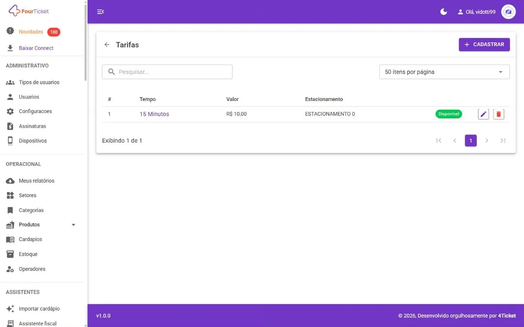Collapse the sidebar with the hamburger menu icon
524x327 pixels.
click(x=100, y=12)
